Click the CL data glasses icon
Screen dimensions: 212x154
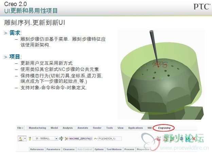[159, 139]
